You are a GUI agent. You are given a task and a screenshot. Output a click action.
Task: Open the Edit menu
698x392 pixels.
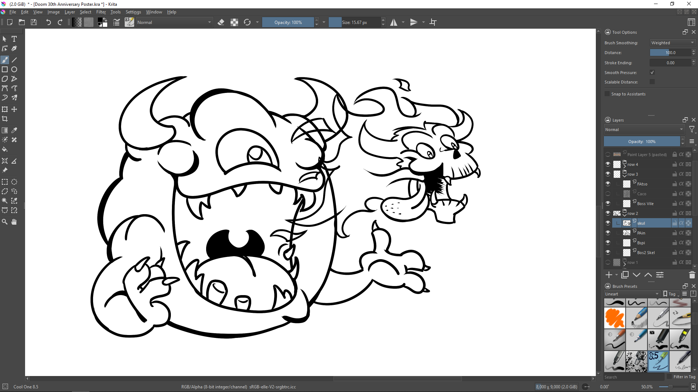[x=24, y=12]
